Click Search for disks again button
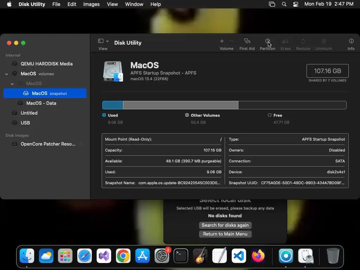This screenshot has width=360, height=270. click(x=225, y=225)
